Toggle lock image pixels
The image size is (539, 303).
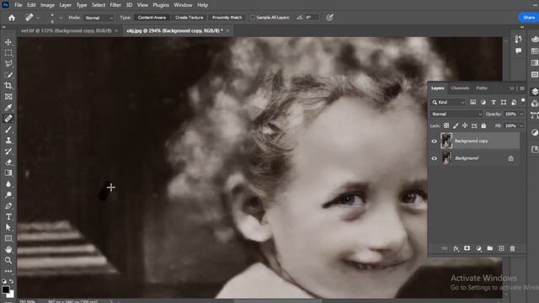456,125
